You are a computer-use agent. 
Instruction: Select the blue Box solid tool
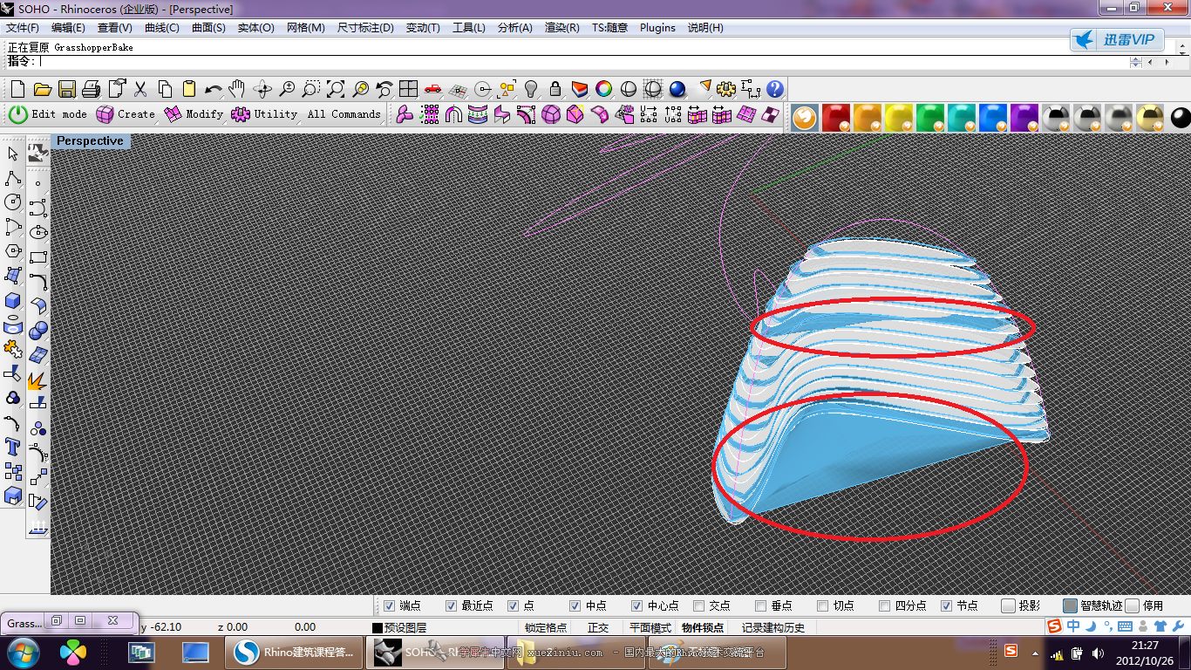point(13,300)
